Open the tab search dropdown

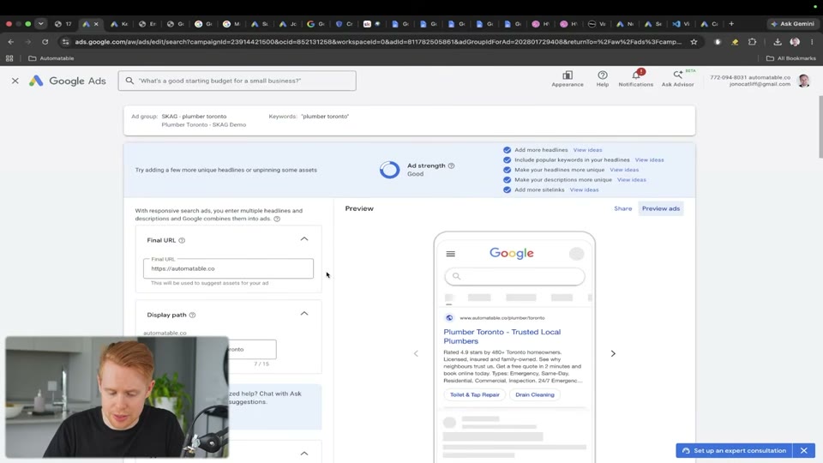point(41,24)
